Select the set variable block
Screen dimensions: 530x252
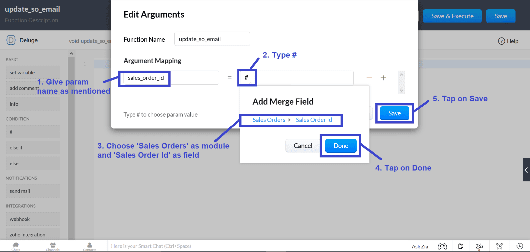[x=33, y=72]
